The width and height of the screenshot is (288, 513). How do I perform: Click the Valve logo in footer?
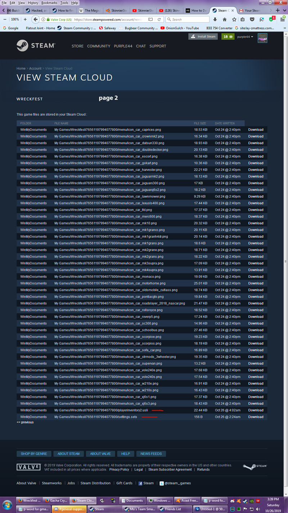pos(28,467)
